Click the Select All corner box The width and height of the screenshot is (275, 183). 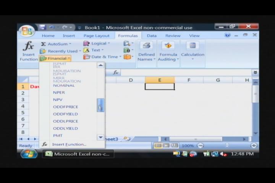pos(23,80)
